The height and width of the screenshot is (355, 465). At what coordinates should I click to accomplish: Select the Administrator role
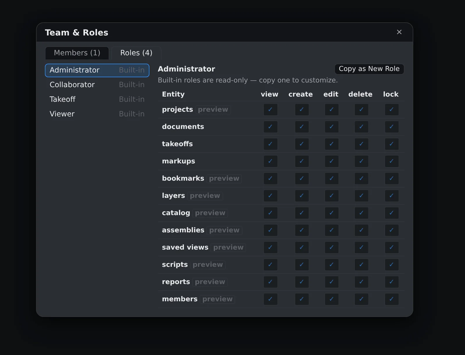[x=97, y=70]
